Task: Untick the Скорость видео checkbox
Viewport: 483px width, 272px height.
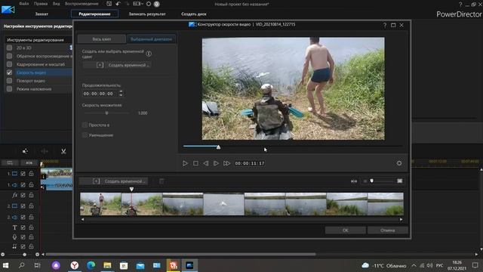Action: 9,73
